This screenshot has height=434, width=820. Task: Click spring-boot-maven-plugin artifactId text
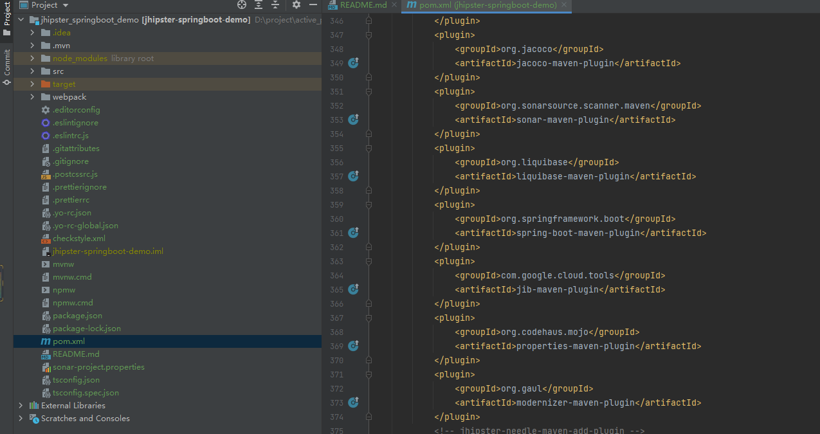coord(579,233)
